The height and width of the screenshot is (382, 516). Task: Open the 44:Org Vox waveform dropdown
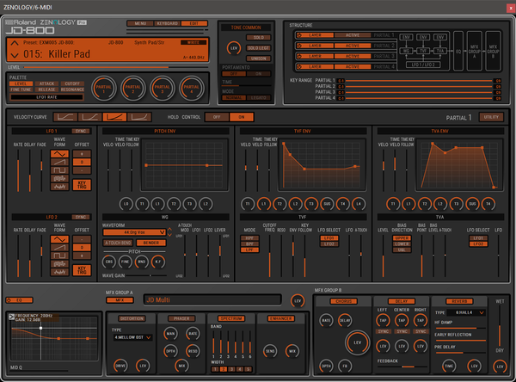[x=134, y=232]
